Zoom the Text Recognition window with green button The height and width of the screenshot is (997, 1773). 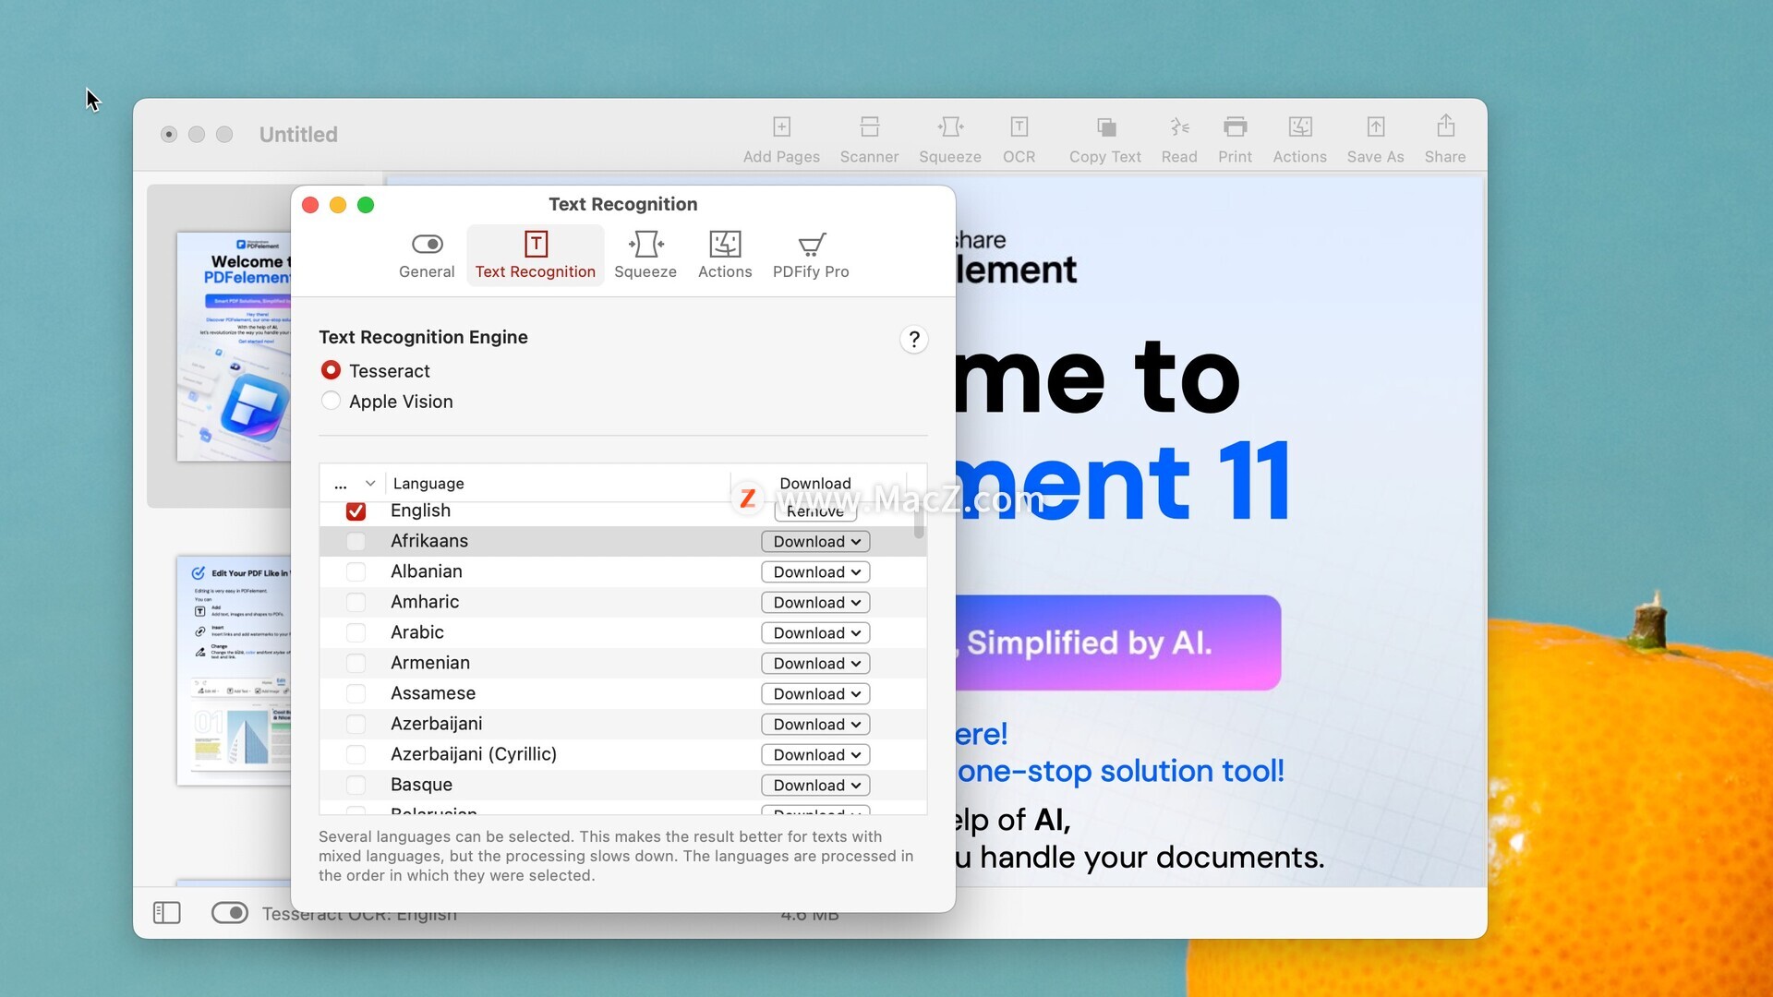pos(366,205)
